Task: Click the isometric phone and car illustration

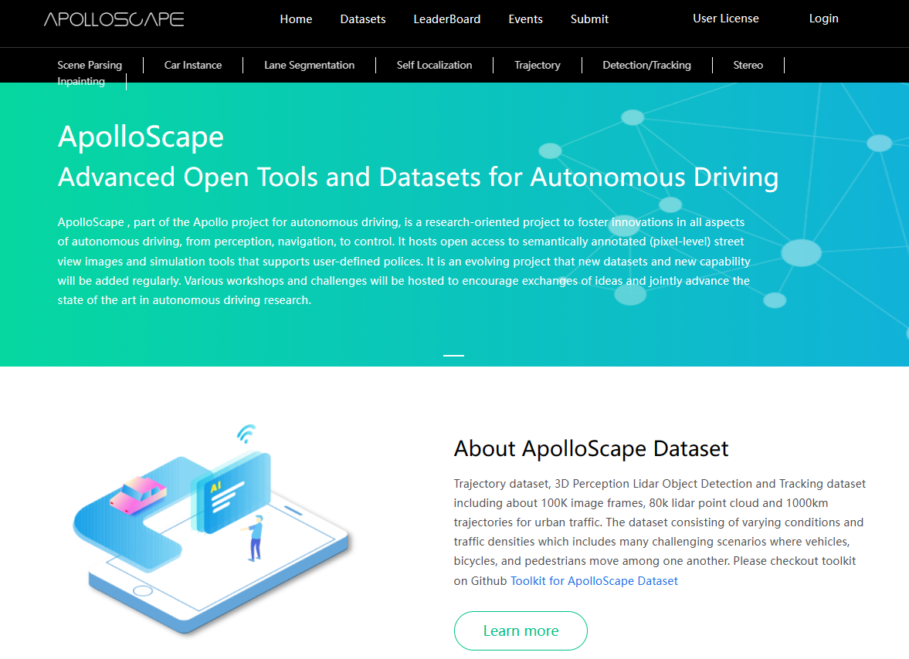Action: point(212,529)
